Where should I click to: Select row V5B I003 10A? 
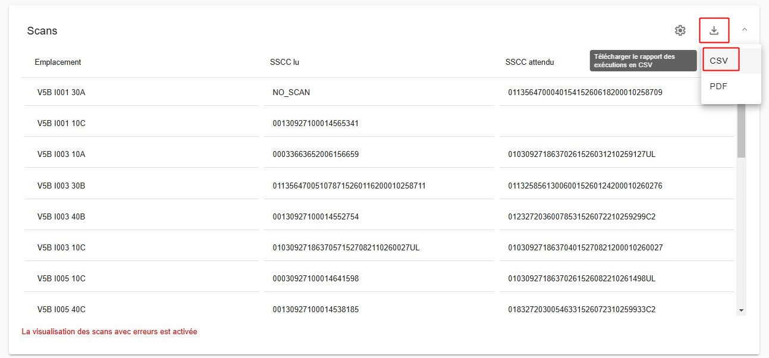378,154
